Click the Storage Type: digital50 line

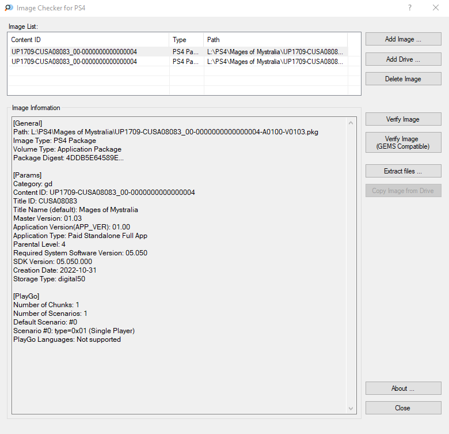(x=50, y=279)
